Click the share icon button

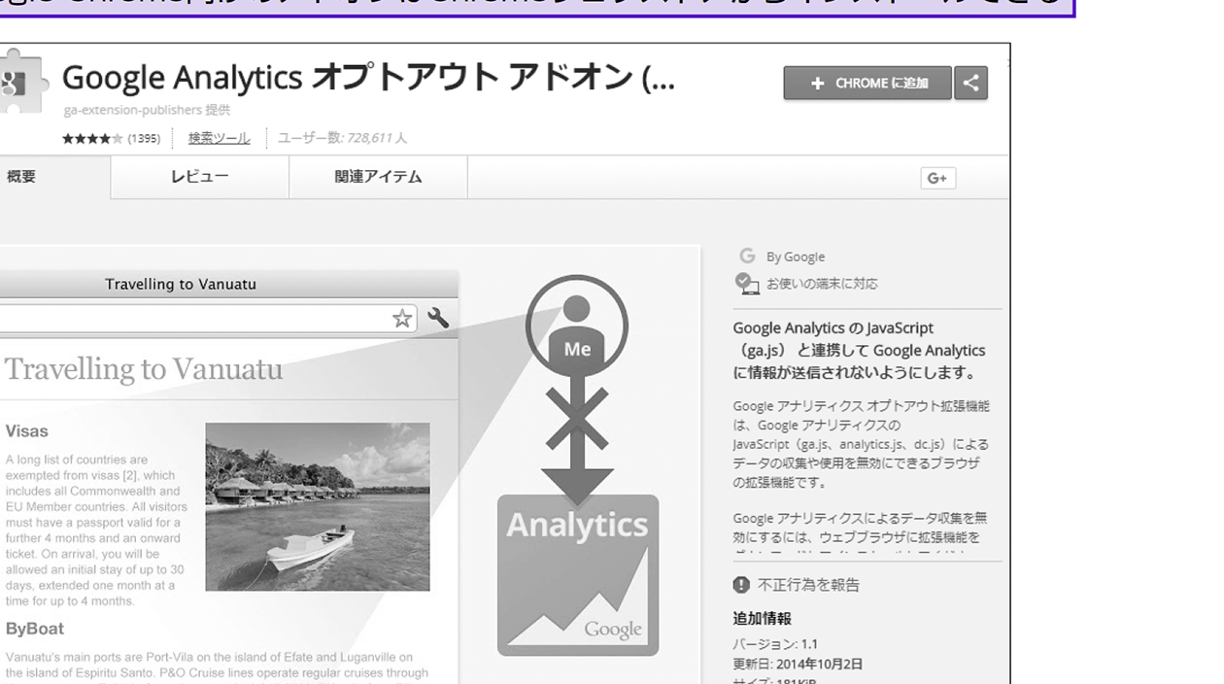click(970, 83)
